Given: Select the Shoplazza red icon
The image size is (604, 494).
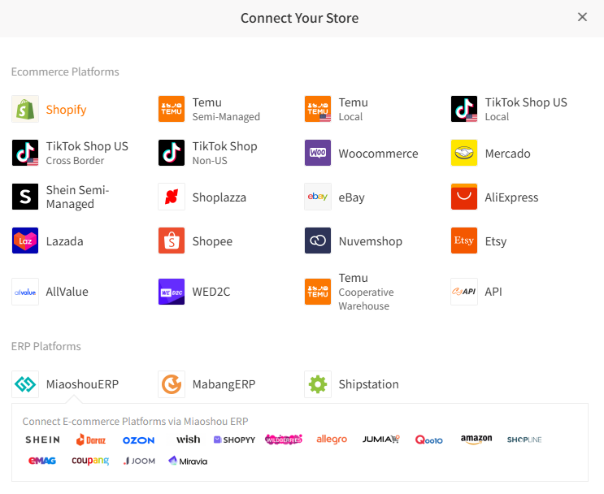Looking at the screenshot, I should tap(172, 197).
